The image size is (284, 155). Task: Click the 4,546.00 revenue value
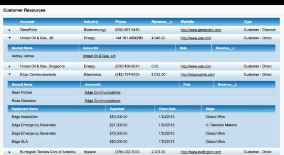[x=158, y=38]
